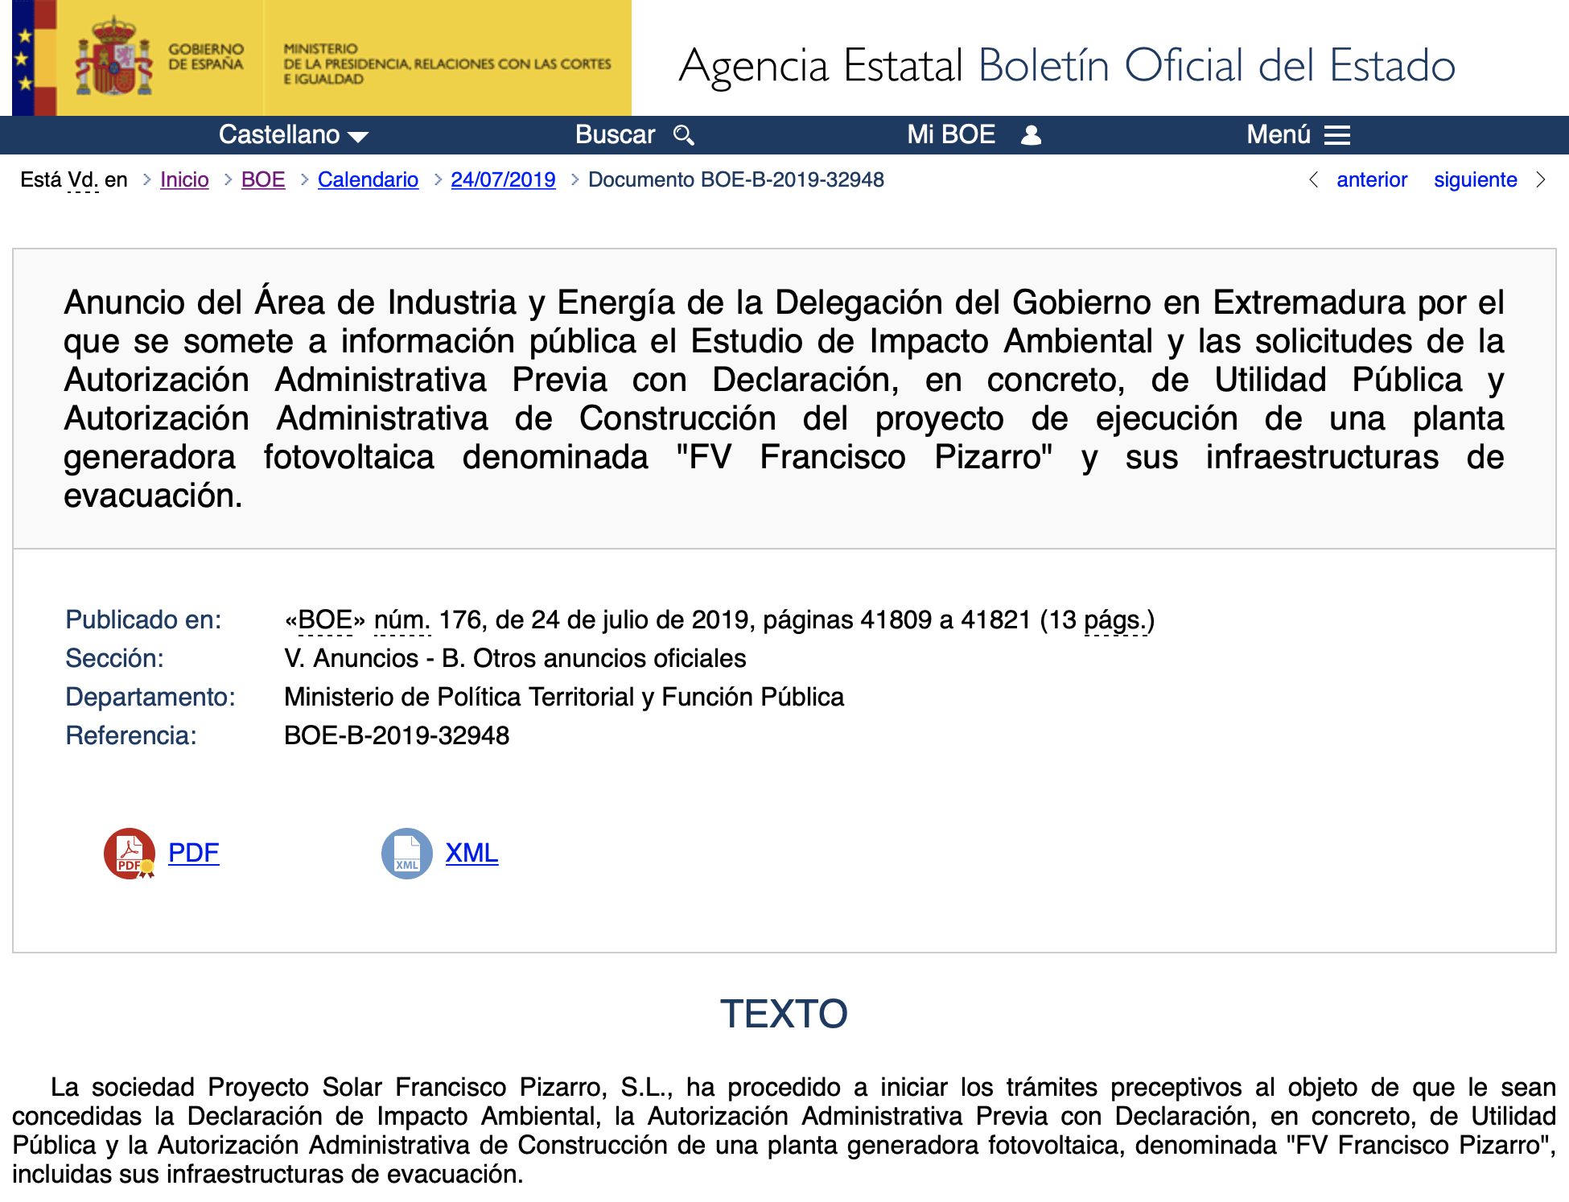1569x1202 pixels.
Task: Click the Buscar menu label
Action: tap(615, 134)
